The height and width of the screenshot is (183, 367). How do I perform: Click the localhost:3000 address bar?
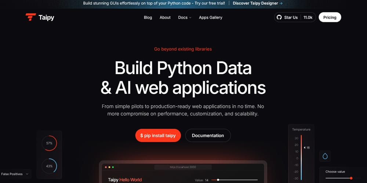pos(183,167)
